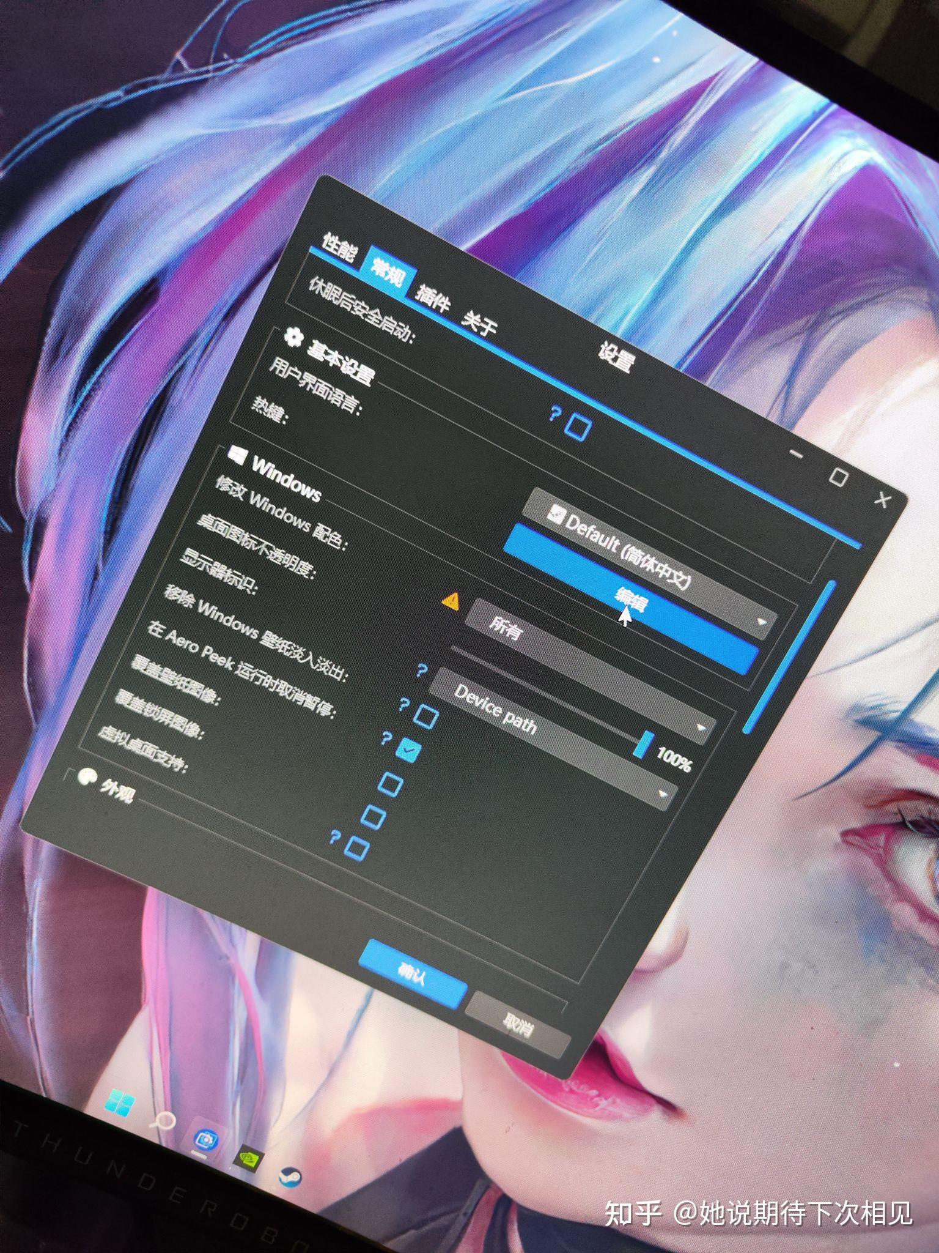This screenshot has width=939, height=1253.
Task: Click arrow of the Default (简体中文) dropdown
Action: 762,622
